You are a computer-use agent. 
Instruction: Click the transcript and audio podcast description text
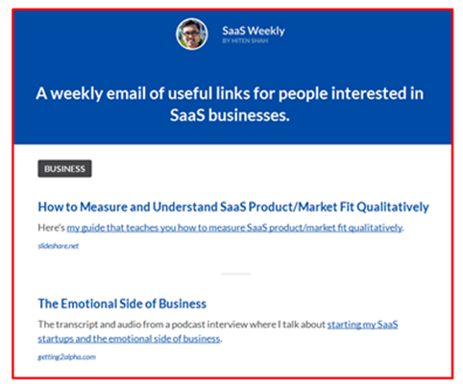[x=182, y=325]
